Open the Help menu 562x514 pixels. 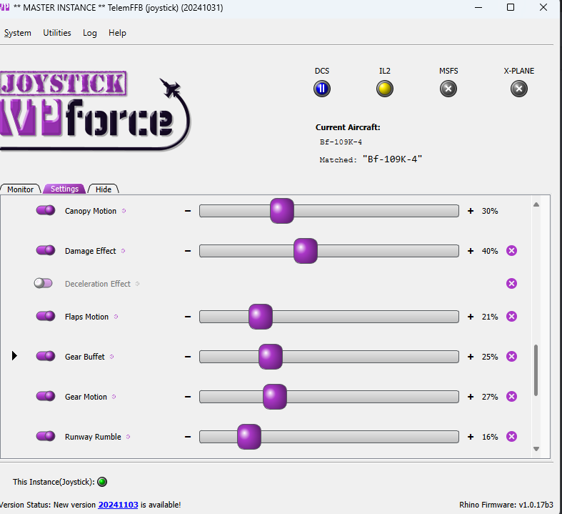[117, 33]
